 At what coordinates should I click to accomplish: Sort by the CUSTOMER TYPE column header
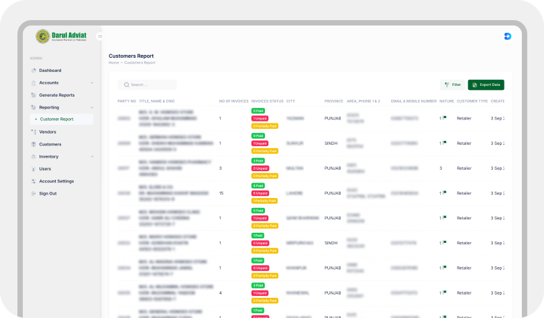472,101
